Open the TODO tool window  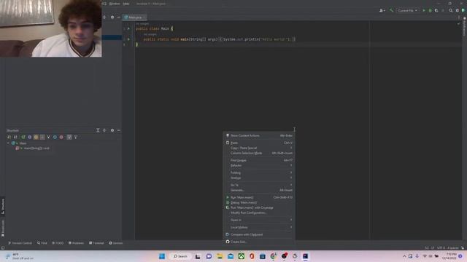pyautogui.click(x=58, y=243)
